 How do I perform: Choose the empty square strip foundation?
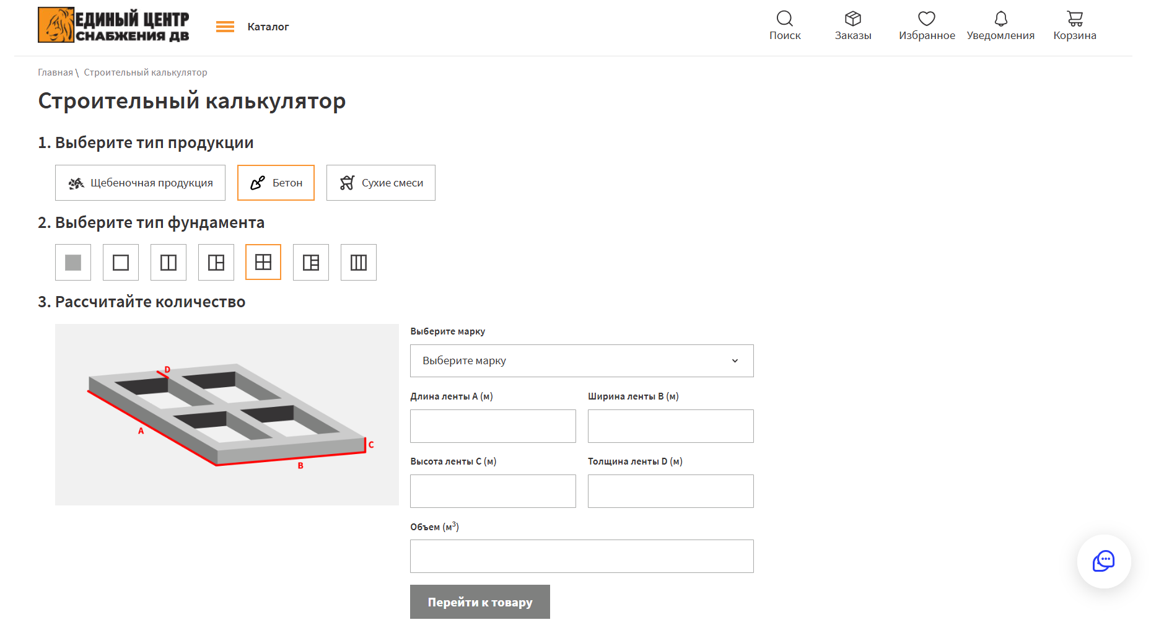(x=121, y=263)
